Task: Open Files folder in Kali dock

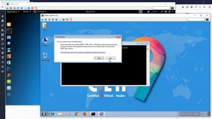Action: (9, 37)
